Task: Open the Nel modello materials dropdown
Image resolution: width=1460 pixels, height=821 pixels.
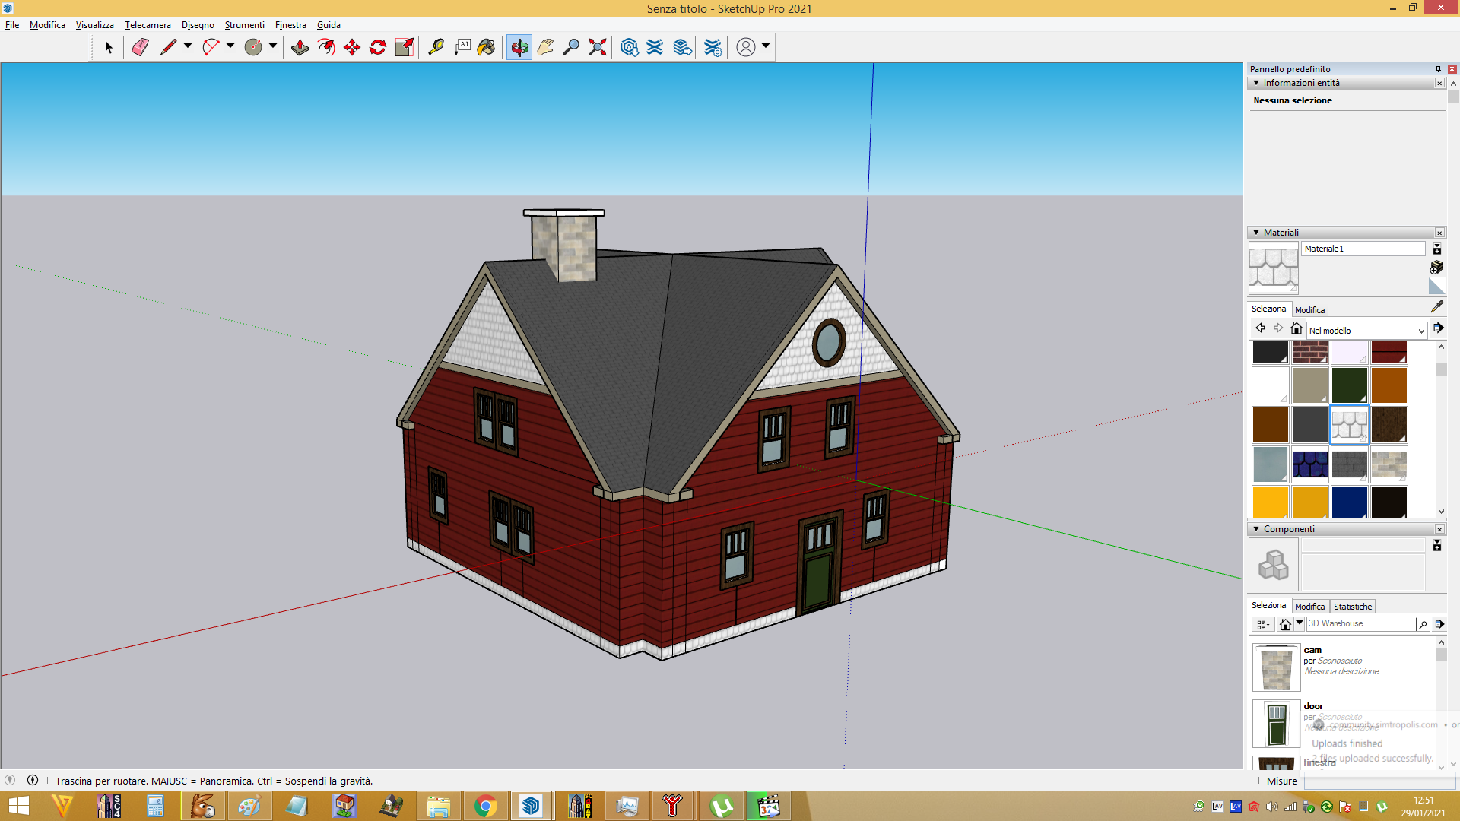Action: pos(1366,331)
